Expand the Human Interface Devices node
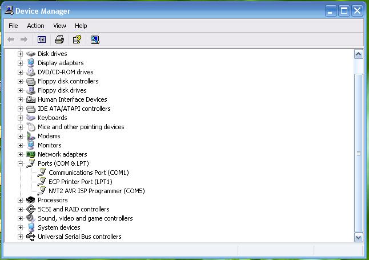The height and width of the screenshot is (260, 369). point(20,99)
